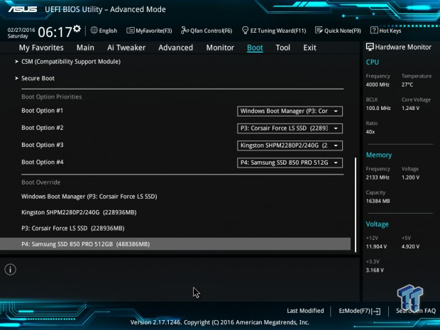440x330 pixels.
Task: Open Boot Option #3 Kingston dropdown
Action: (x=290, y=145)
